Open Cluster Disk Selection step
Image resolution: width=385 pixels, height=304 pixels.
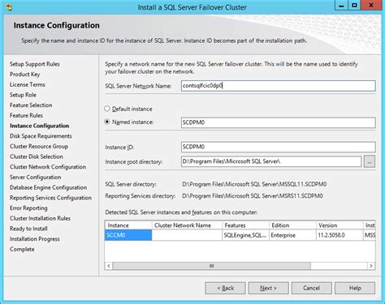pos(37,156)
